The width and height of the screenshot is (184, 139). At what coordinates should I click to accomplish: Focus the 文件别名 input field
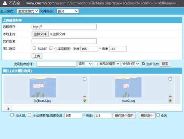[x=64, y=41]
